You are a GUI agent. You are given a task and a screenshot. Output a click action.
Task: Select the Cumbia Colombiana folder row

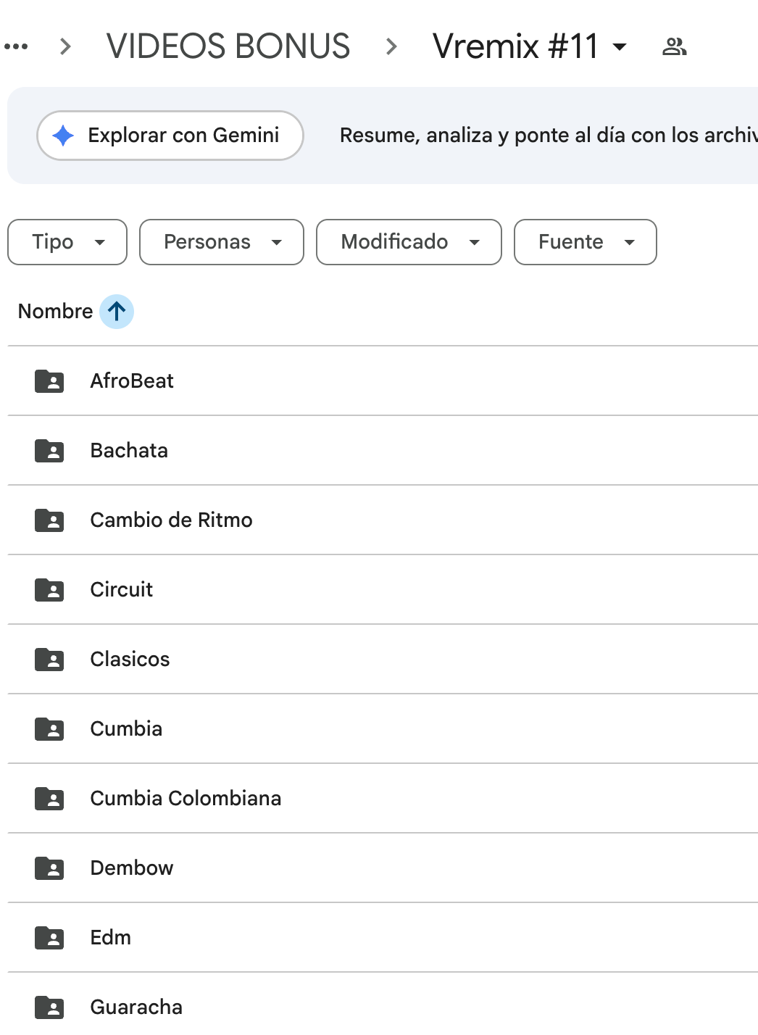186,798
